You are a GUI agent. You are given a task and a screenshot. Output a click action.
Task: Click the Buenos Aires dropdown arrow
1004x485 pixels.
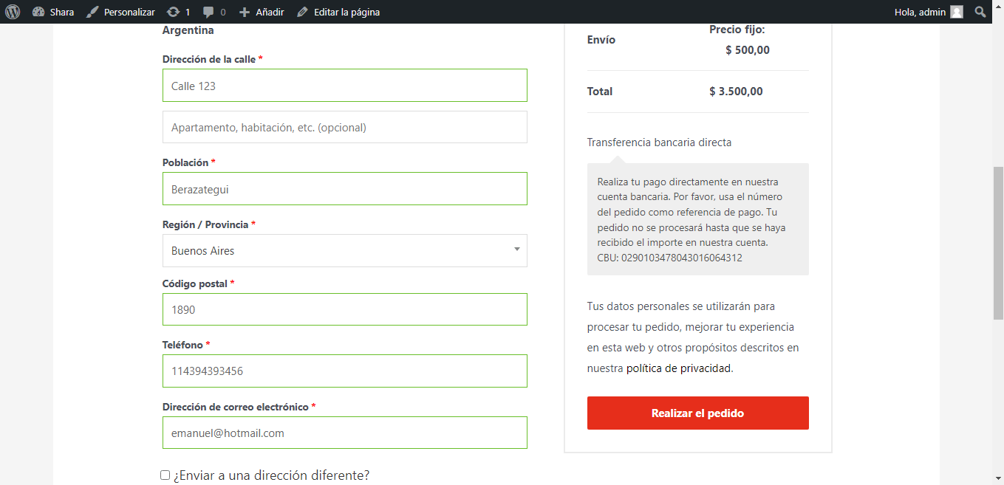click(516, 250)
